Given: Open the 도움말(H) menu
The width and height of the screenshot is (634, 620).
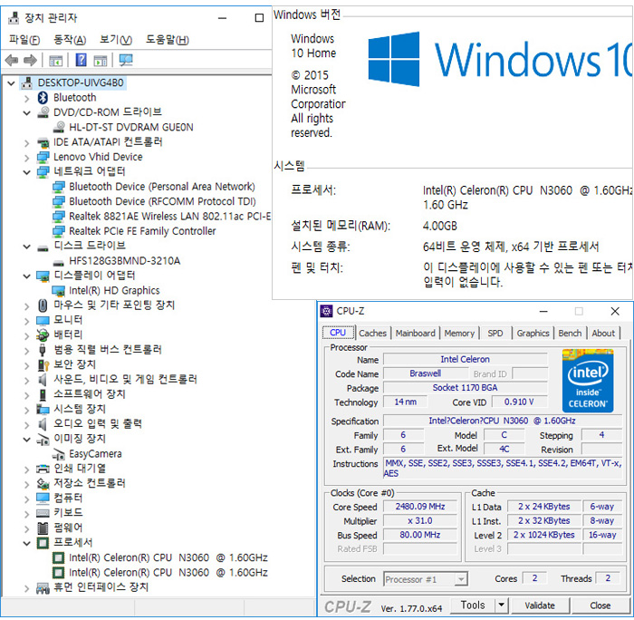Looking at the screenshot, I should (168, 40).
